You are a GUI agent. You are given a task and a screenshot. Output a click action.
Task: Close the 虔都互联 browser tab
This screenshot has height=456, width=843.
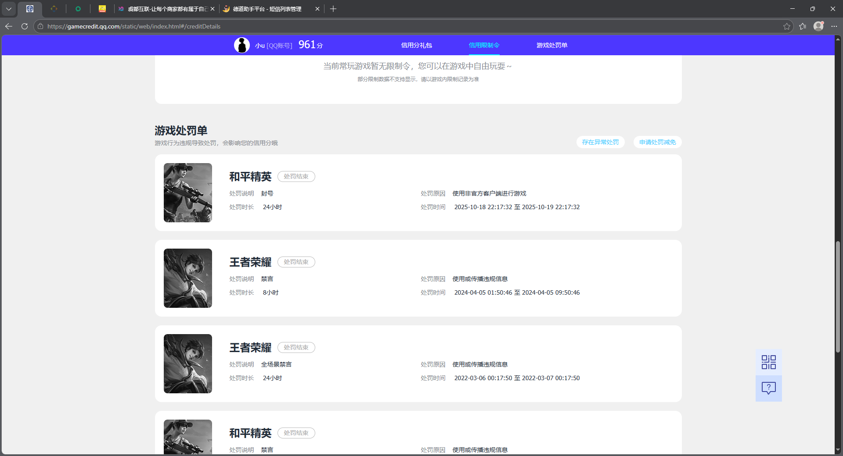pyautogui.click(x=213, y=9)
